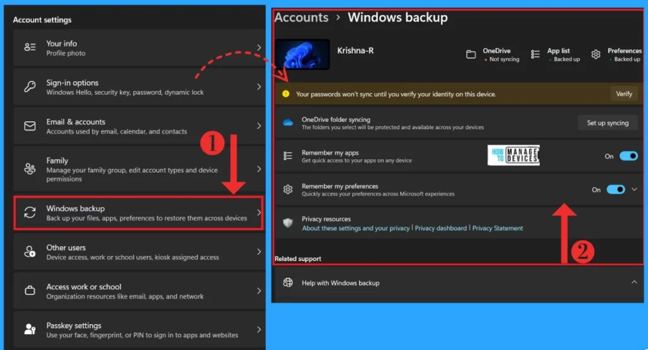Click the App list icon in header
The image size is (648, 350).
point(535,54)
